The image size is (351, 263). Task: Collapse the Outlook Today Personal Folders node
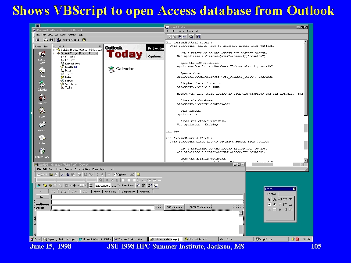pyautogui.click(x=54, y=53)
